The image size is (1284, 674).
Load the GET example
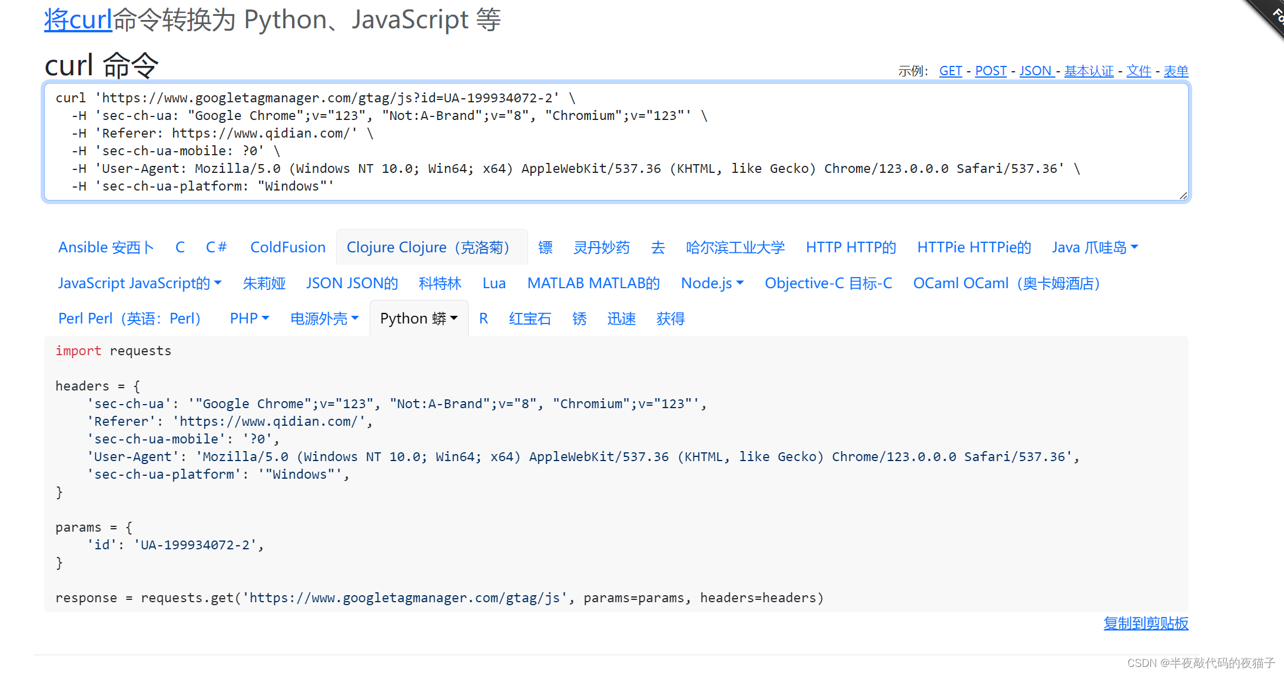click(x=950, y=71)
